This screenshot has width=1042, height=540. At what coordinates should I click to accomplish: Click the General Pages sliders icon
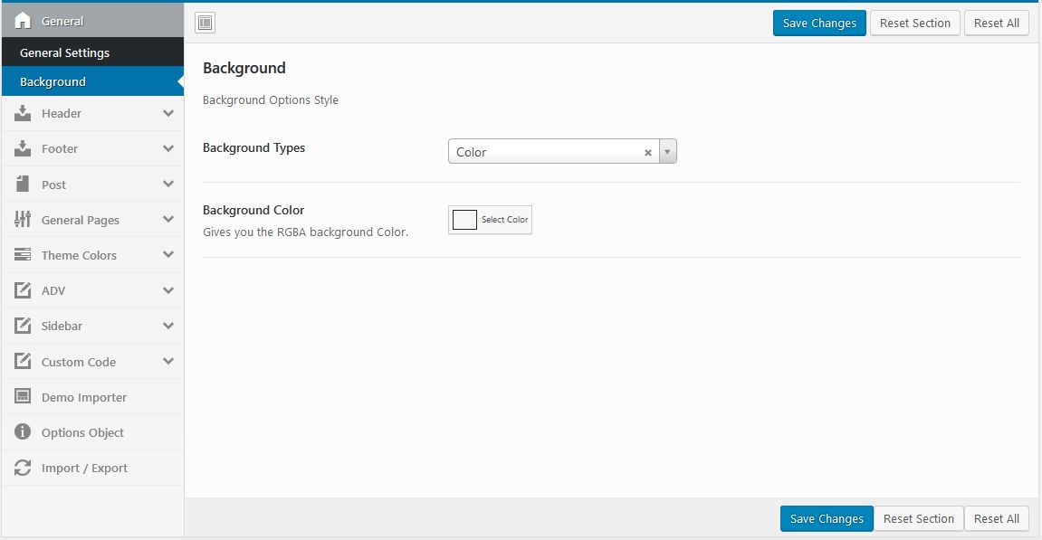[24, 220]
